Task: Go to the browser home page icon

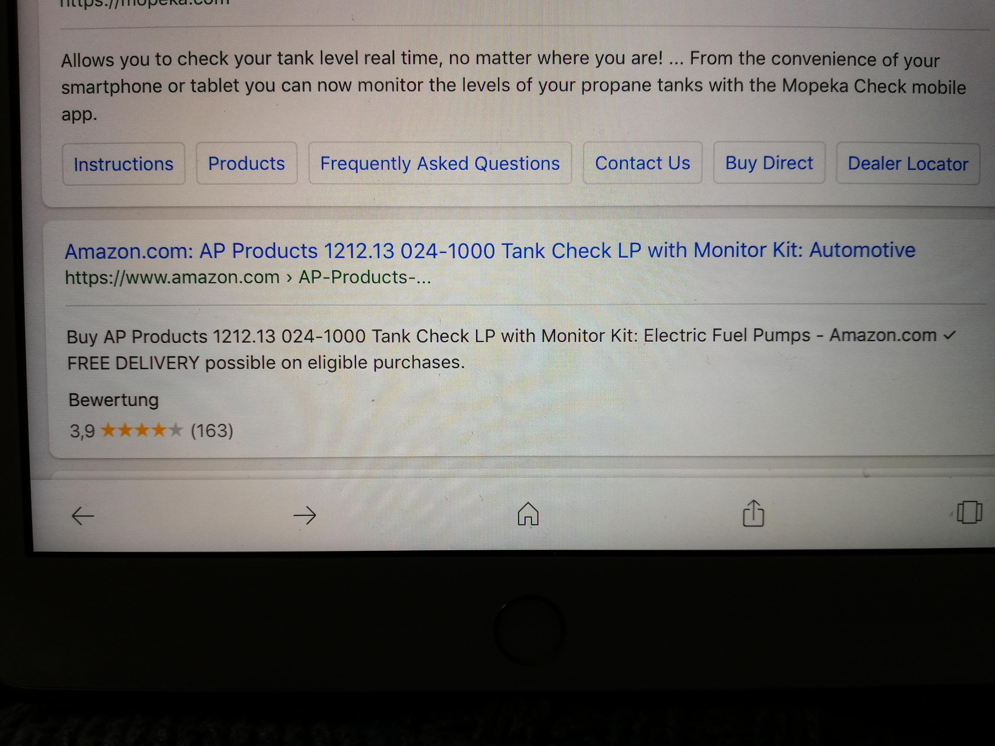Action: pyautogui.click(x=528, y=514)
